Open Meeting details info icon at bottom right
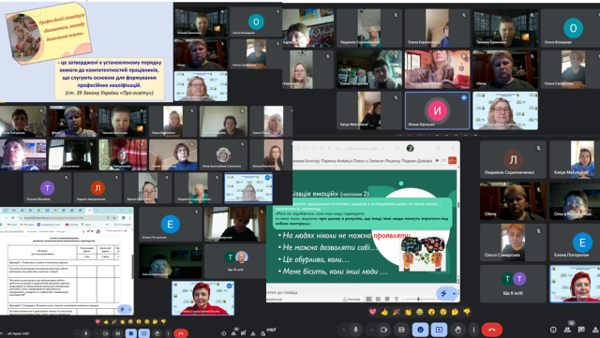The height and width of the screenshot is (338, 600). click(x=553, y=330)
